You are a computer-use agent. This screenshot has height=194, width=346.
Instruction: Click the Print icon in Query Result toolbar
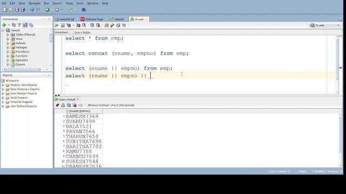(x=63, y=105)
